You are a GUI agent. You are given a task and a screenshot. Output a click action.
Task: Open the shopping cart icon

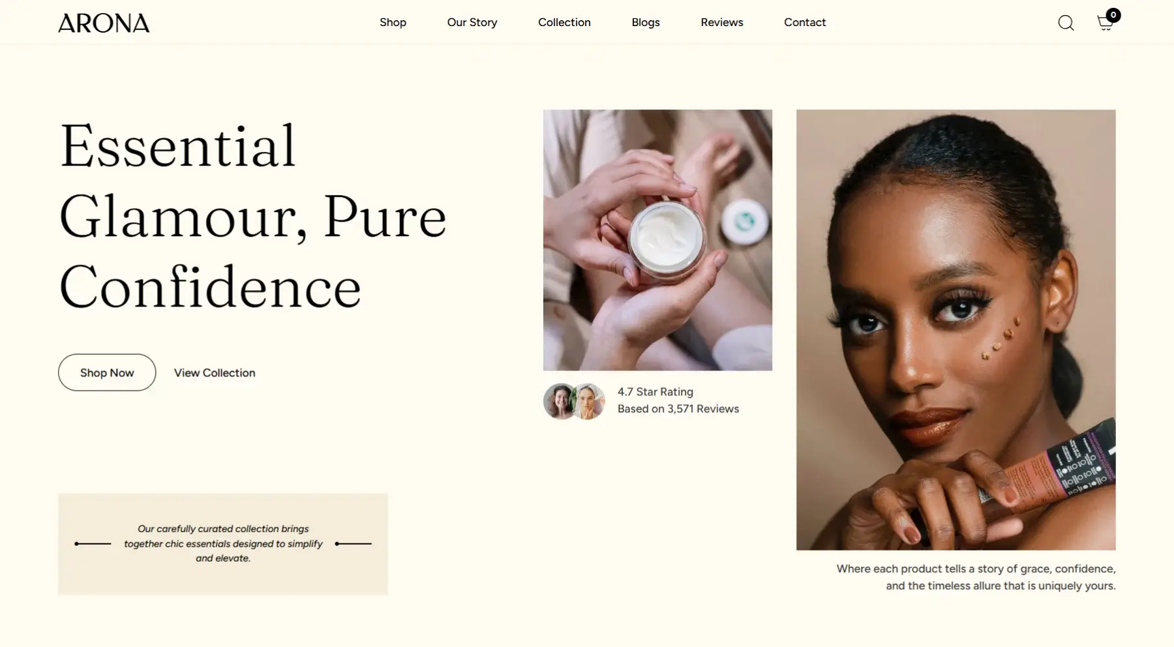(1105, 24)
